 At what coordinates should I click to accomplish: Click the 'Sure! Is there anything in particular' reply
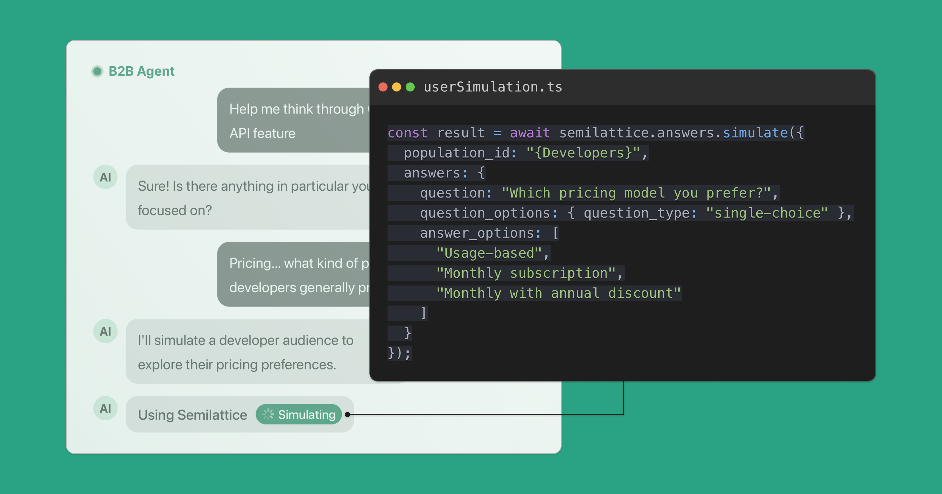point(248,197)
